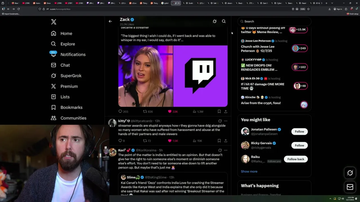Focus the X Search field
The width and height of the screenshot is (360, 202).
tap(274, 21)
